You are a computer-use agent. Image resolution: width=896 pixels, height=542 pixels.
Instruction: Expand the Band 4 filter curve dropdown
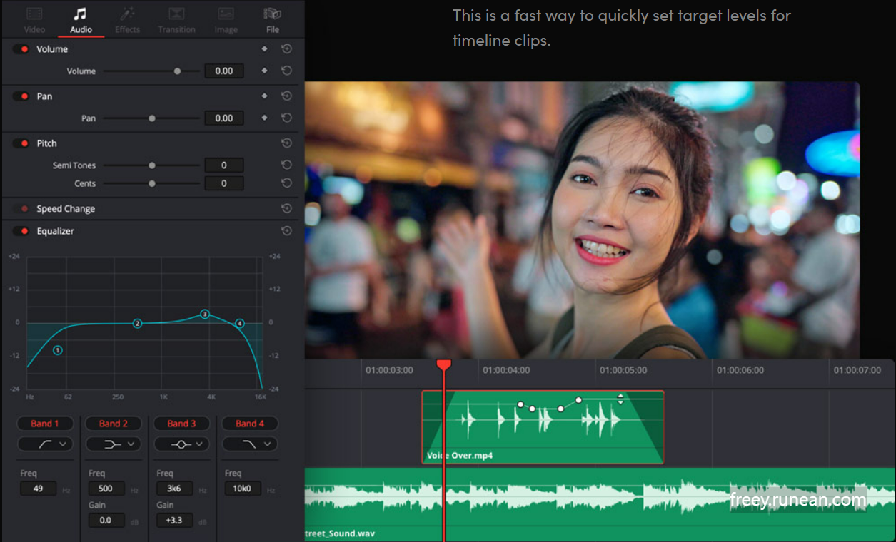click(x=250, y=444)
